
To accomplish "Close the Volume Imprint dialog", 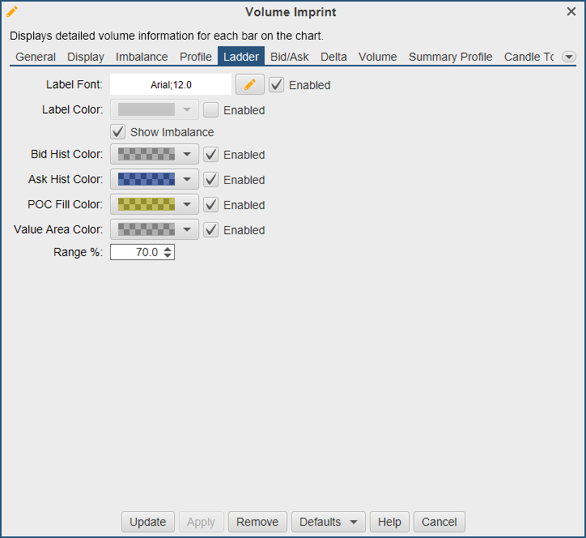I will pyautogui.click(x=571, y=11).
